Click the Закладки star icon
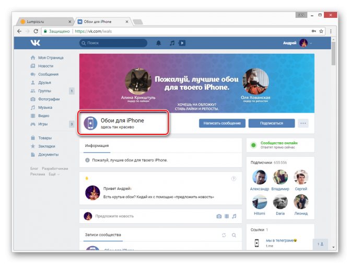350x264 pixels. click(33, 146)
